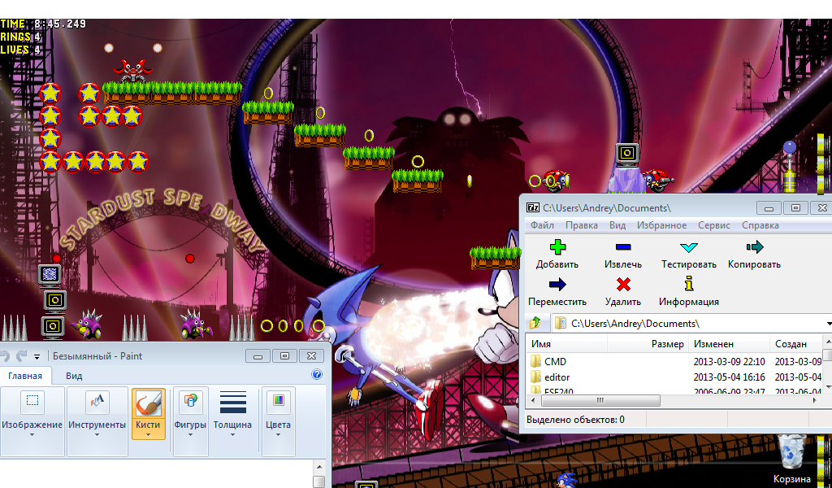Click the 7z icon in 7-Zip title bar
The width and height of the screenshot is (832, 488).
[532, 207]
